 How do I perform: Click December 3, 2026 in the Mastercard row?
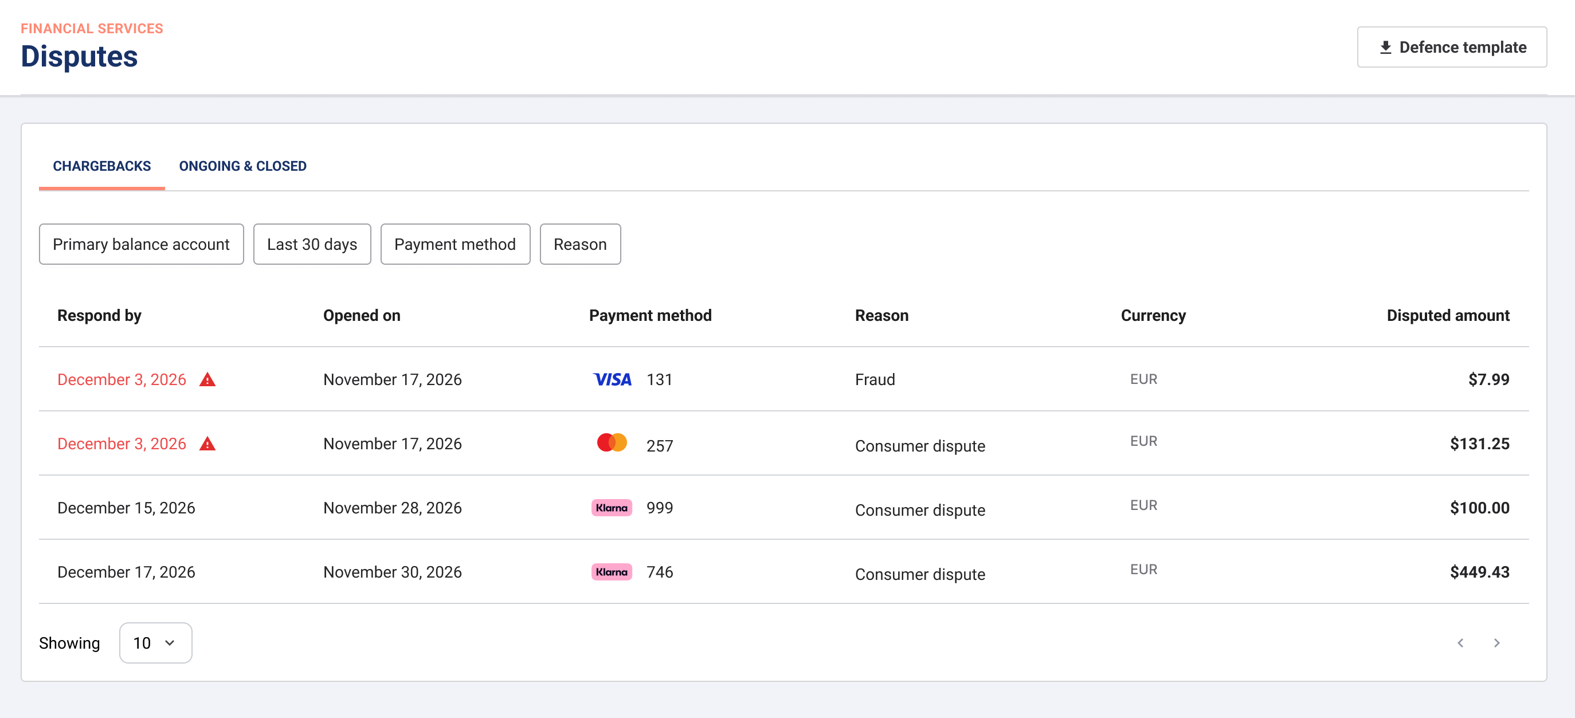tap(122, 444)
